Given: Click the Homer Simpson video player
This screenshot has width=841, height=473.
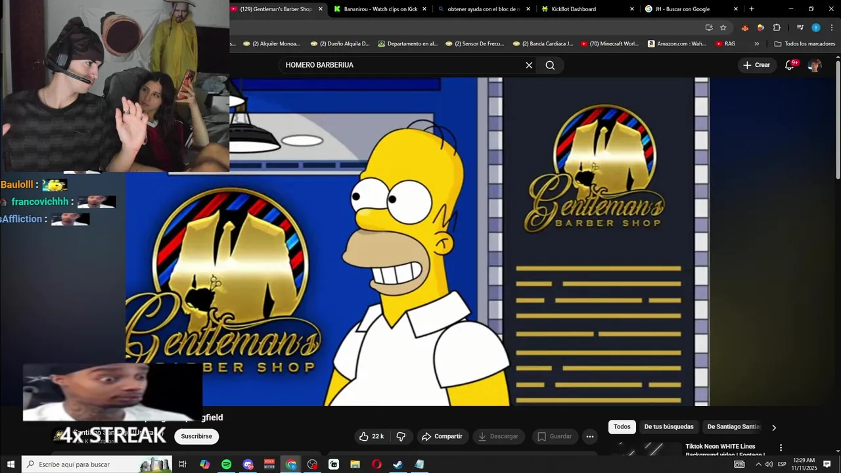Looking at the screenshot, I should [x=417, y=242].
